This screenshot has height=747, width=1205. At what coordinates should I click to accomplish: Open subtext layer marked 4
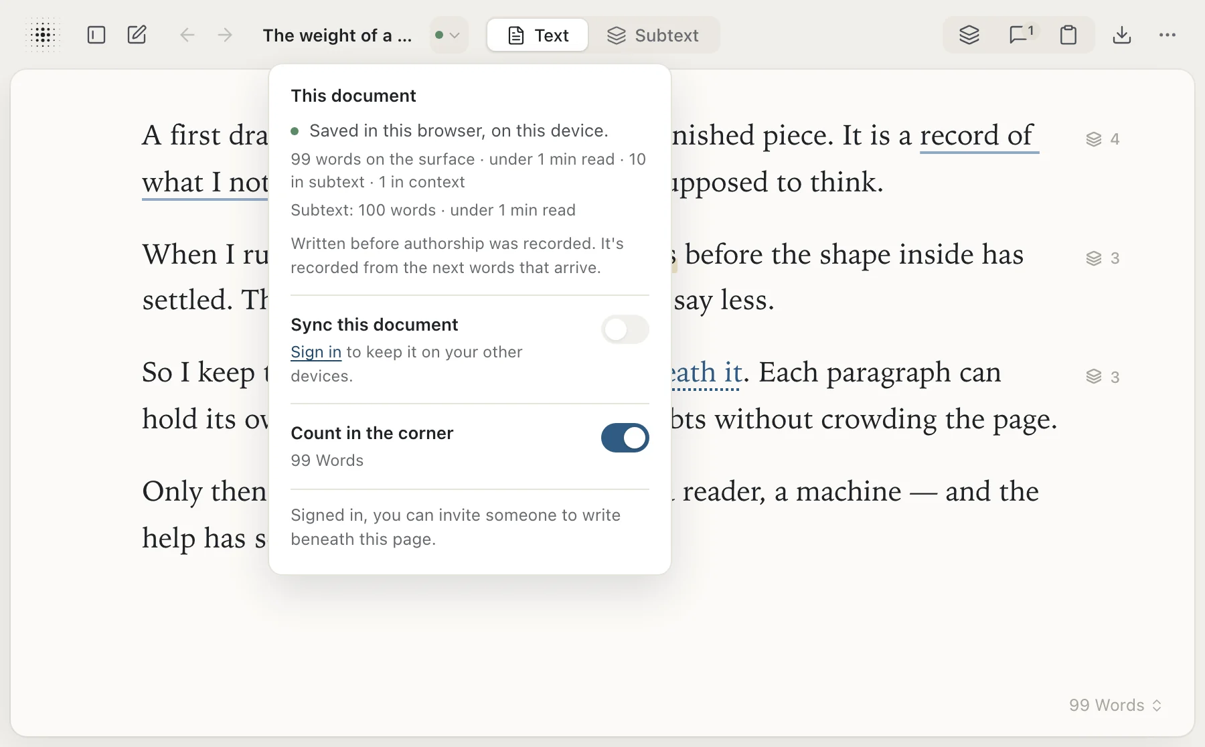(1103, 139)
